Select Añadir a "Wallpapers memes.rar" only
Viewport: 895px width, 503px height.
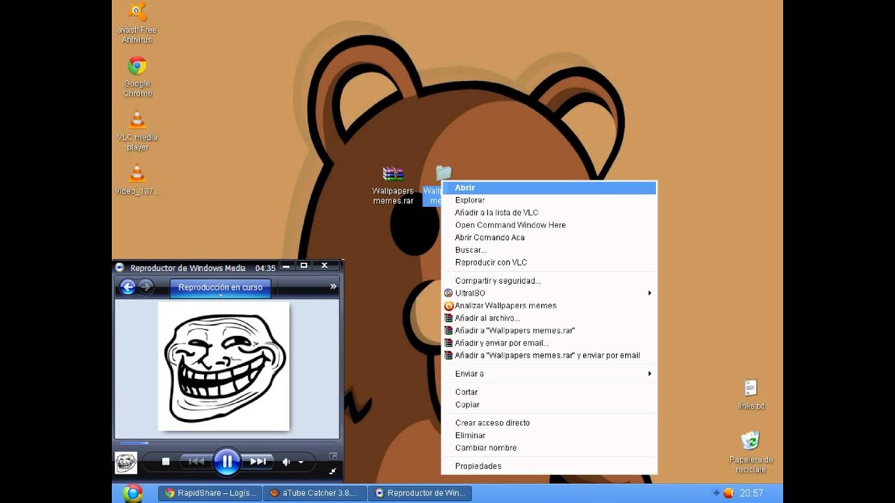(x=549, y=332)
